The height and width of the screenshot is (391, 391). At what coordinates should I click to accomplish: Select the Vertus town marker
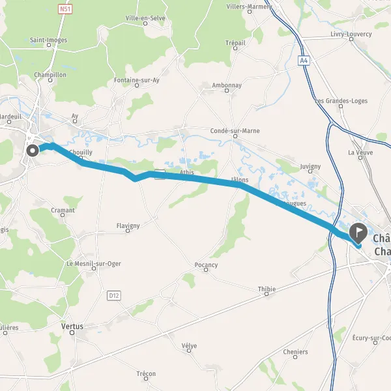coord(72,332)
